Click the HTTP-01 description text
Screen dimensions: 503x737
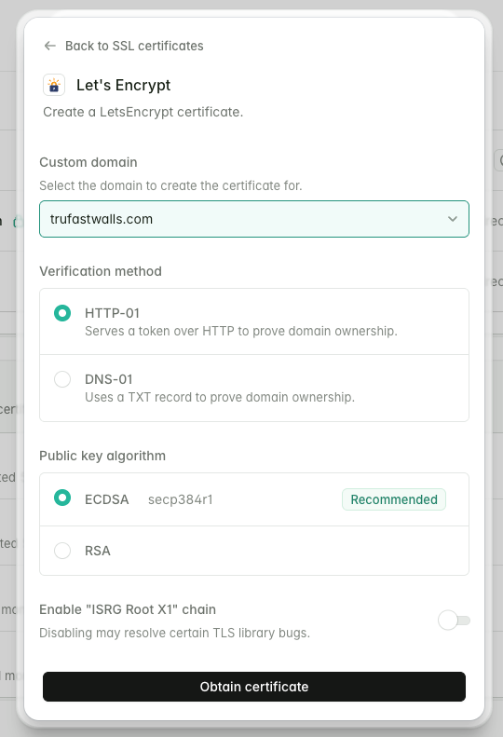[241, 331]
